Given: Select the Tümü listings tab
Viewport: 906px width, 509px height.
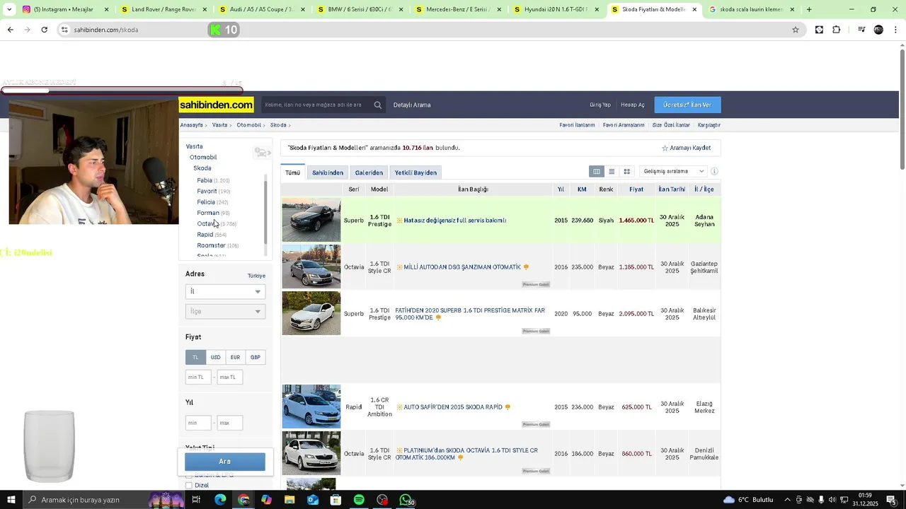Looking at the screenshot, I should 292,172.
